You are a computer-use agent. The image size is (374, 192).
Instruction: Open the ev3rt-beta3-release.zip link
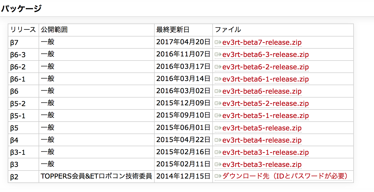(x=262, y=164)
